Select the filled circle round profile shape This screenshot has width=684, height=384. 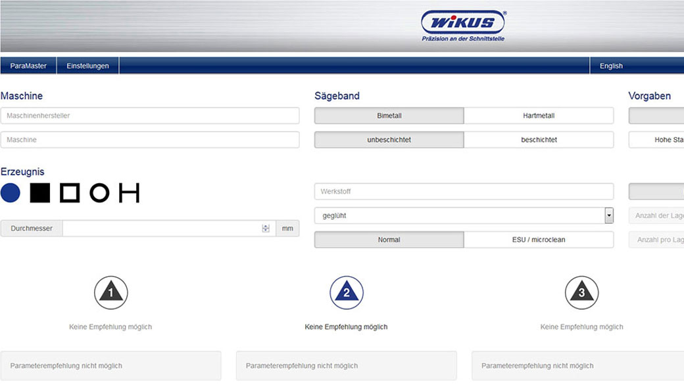pos(11,193)
